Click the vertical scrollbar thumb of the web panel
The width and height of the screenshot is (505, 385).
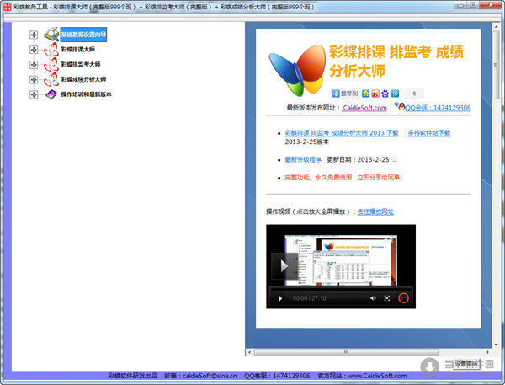pyautogui.click(x=496, y=64)
